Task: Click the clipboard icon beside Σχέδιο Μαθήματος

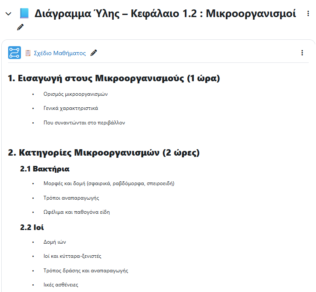Action: [28, 53]
